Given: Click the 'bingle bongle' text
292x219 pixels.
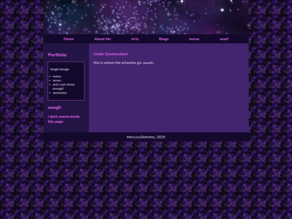Looking at the screenshot, I should point(59,69).
